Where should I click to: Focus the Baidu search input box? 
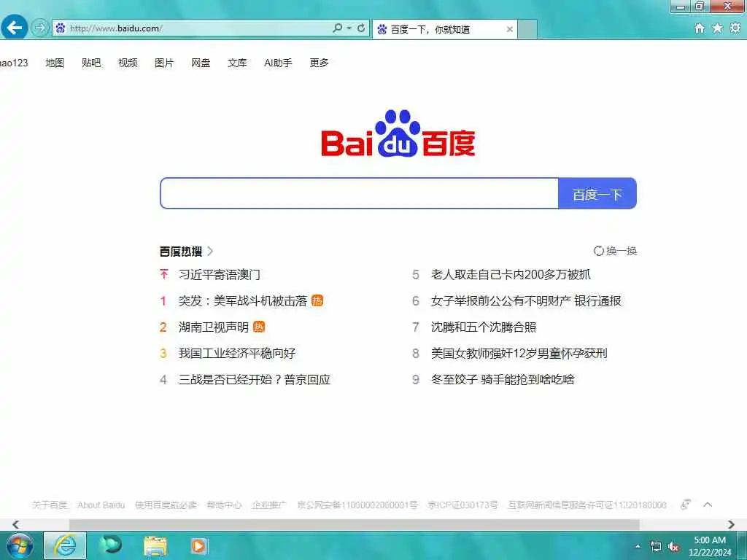click(x=359, y=193)
